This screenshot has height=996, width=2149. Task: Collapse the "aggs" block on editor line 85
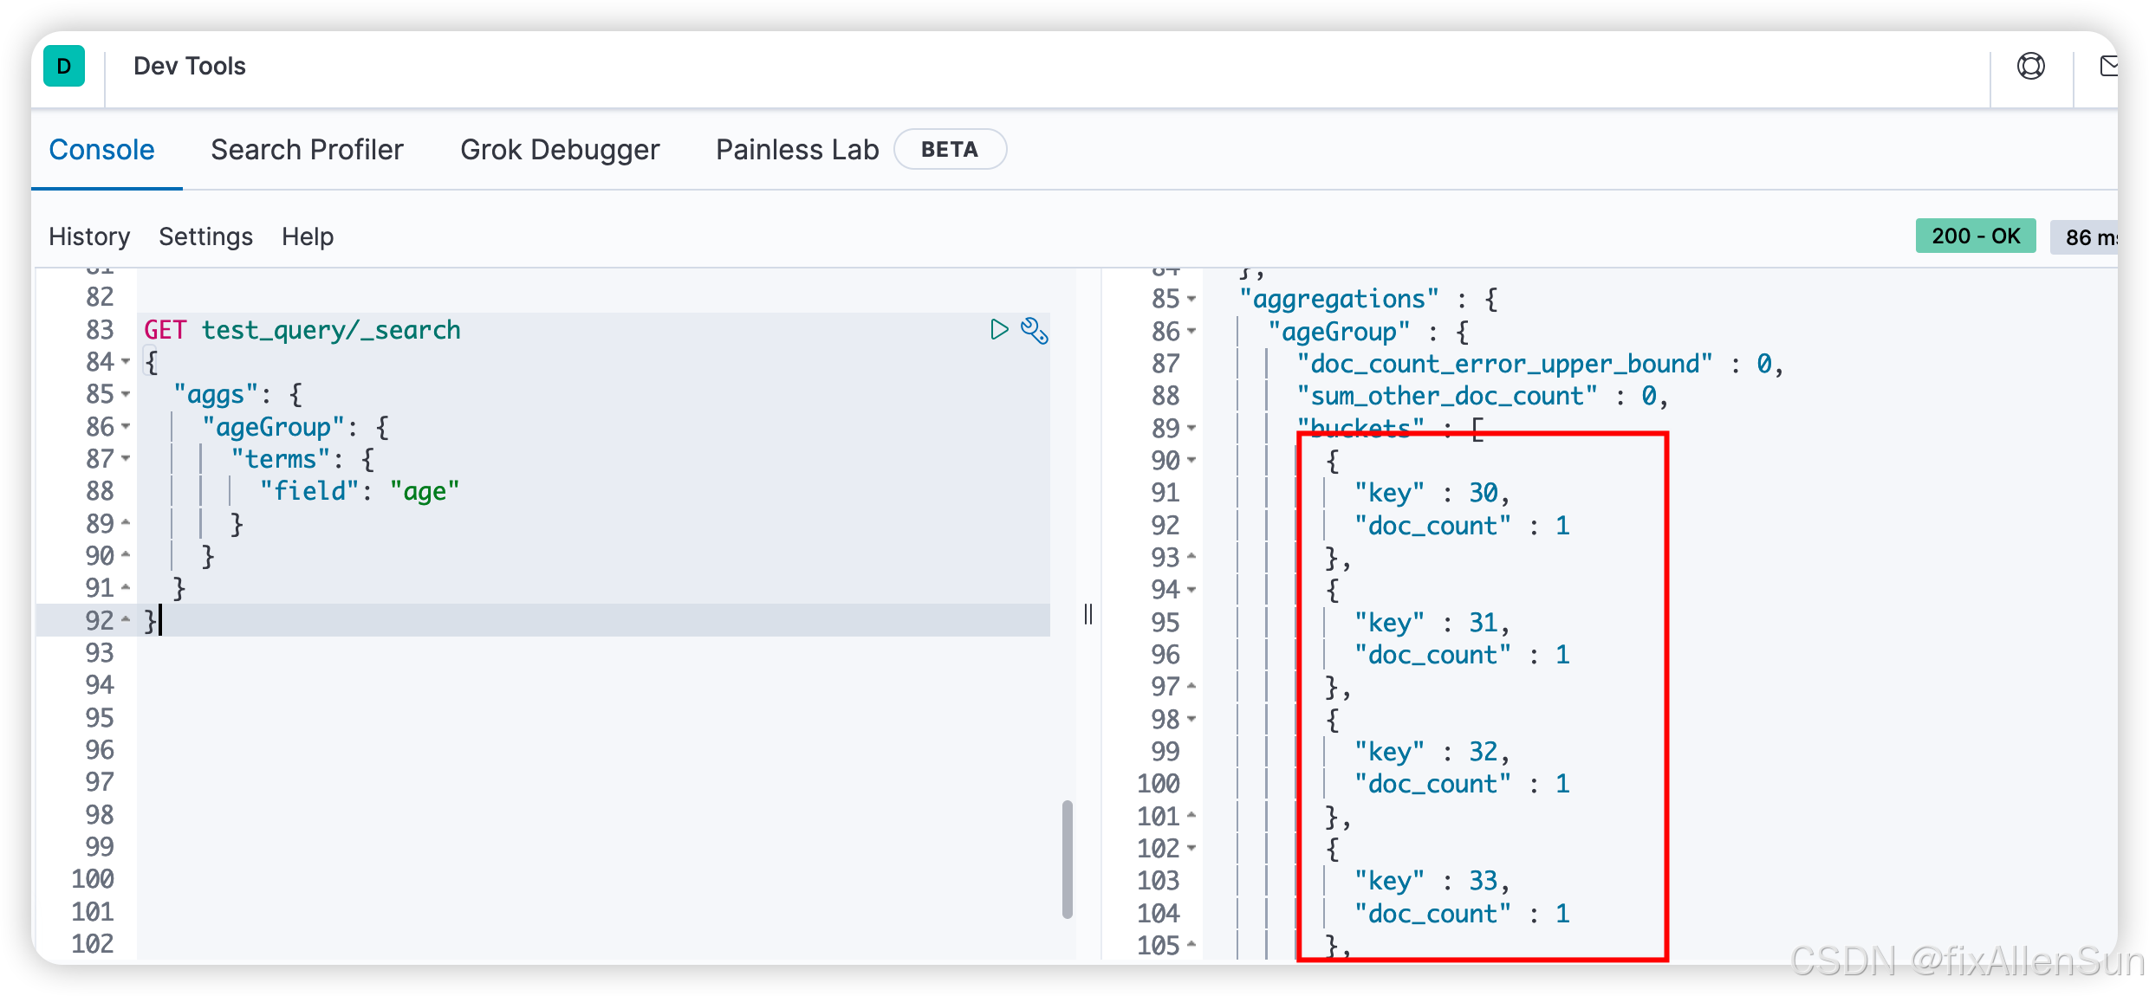[127, 394]
